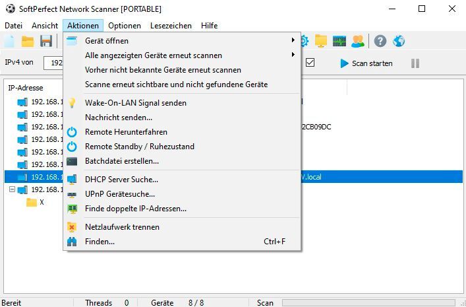
Task: Collapse the last 192.168 device tree node
Action: 12,189
